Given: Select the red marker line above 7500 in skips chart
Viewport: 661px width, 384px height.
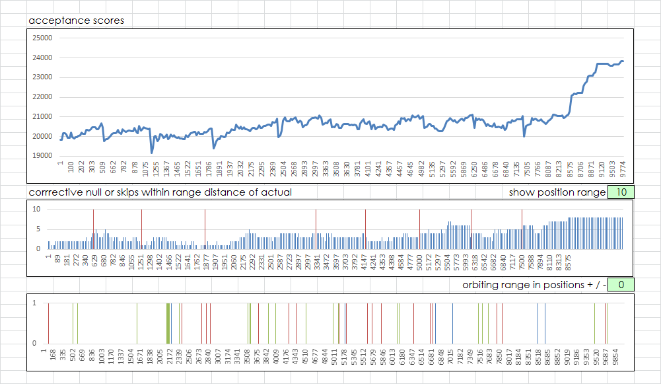Looking at the screenshot, I should pyautogui.click(x=522, y=229).
